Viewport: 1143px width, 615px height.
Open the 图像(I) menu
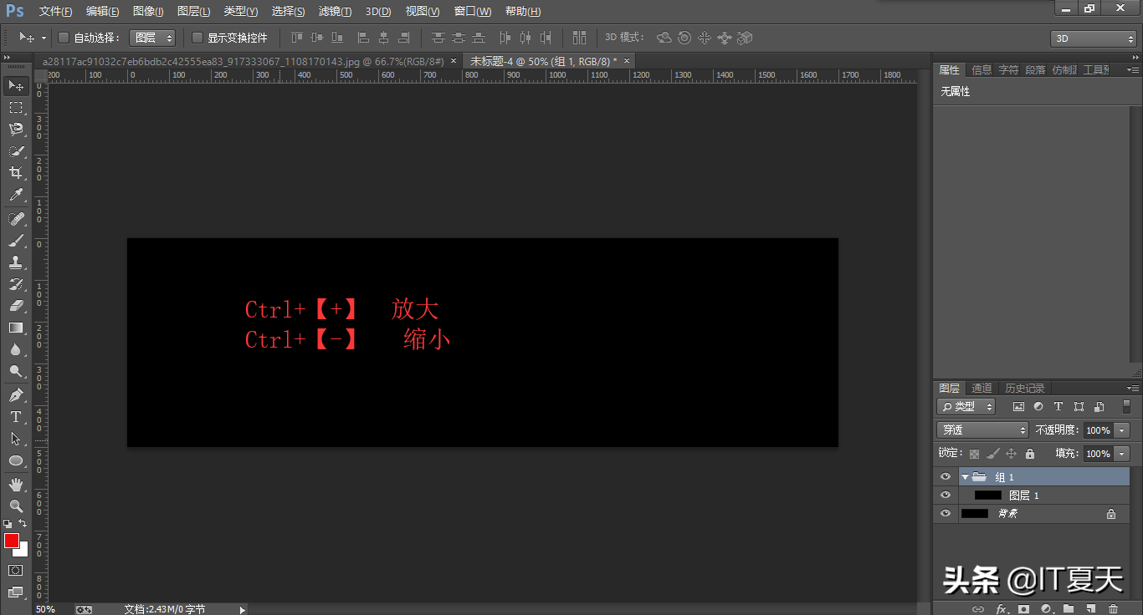click(x=148, y=12)
